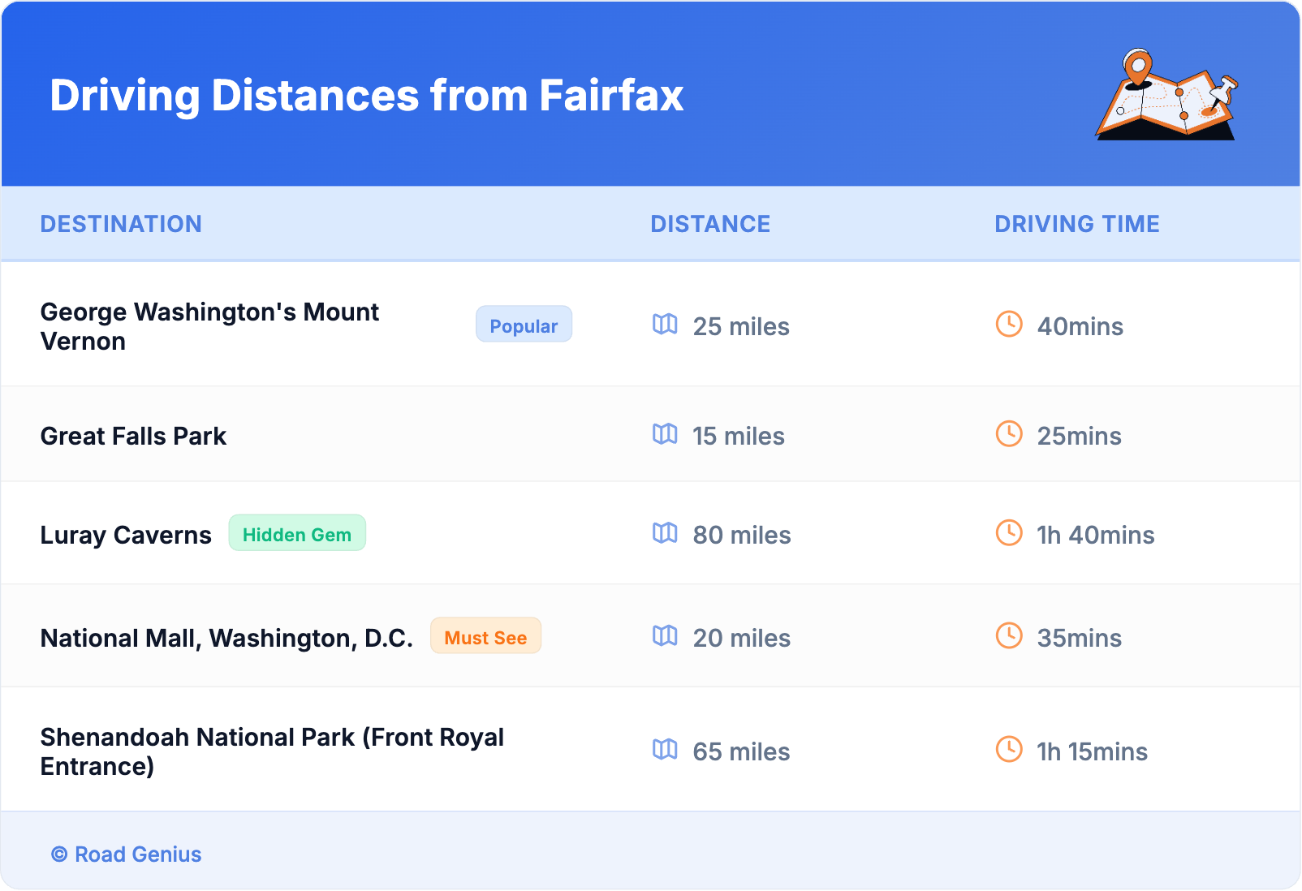Click the clock icon beside 40mins
Image resolution: width=1302 pixels, height=891 pixels.
pyautogui.click(x=1009, y=325)
